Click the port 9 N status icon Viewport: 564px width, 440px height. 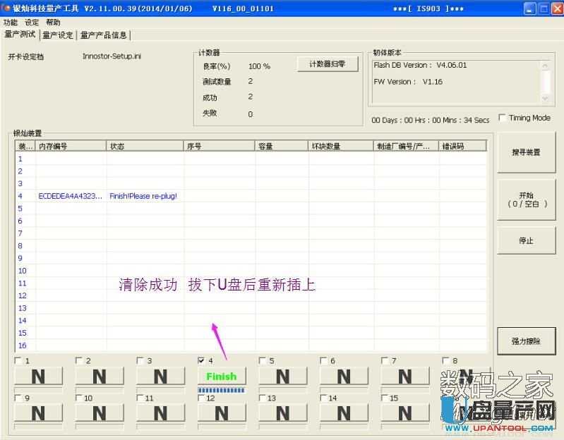tap(38, 412)
